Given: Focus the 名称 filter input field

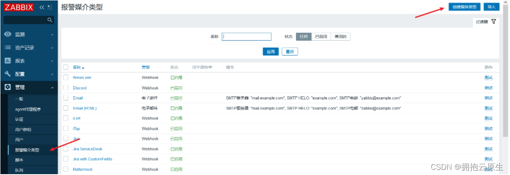Looking at the screenshot, I should 247,37.
